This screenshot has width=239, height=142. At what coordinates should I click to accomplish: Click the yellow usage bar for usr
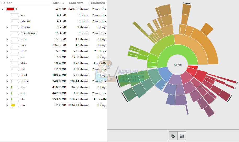(15, 105)
